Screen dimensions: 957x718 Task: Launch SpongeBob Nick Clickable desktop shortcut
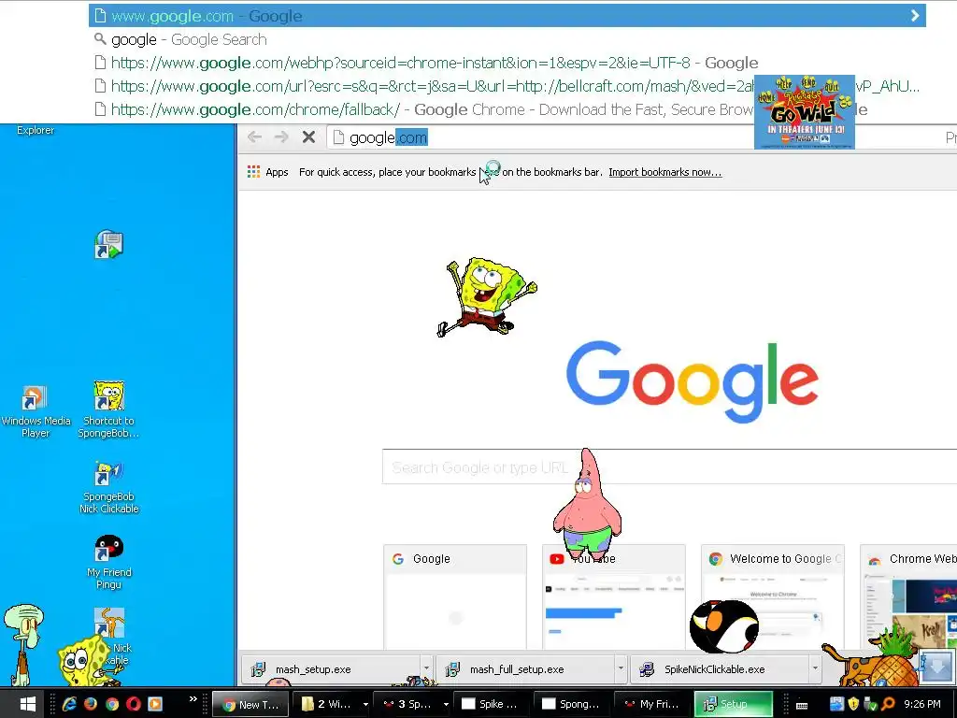pyautogui.click(x=108, y=487)
